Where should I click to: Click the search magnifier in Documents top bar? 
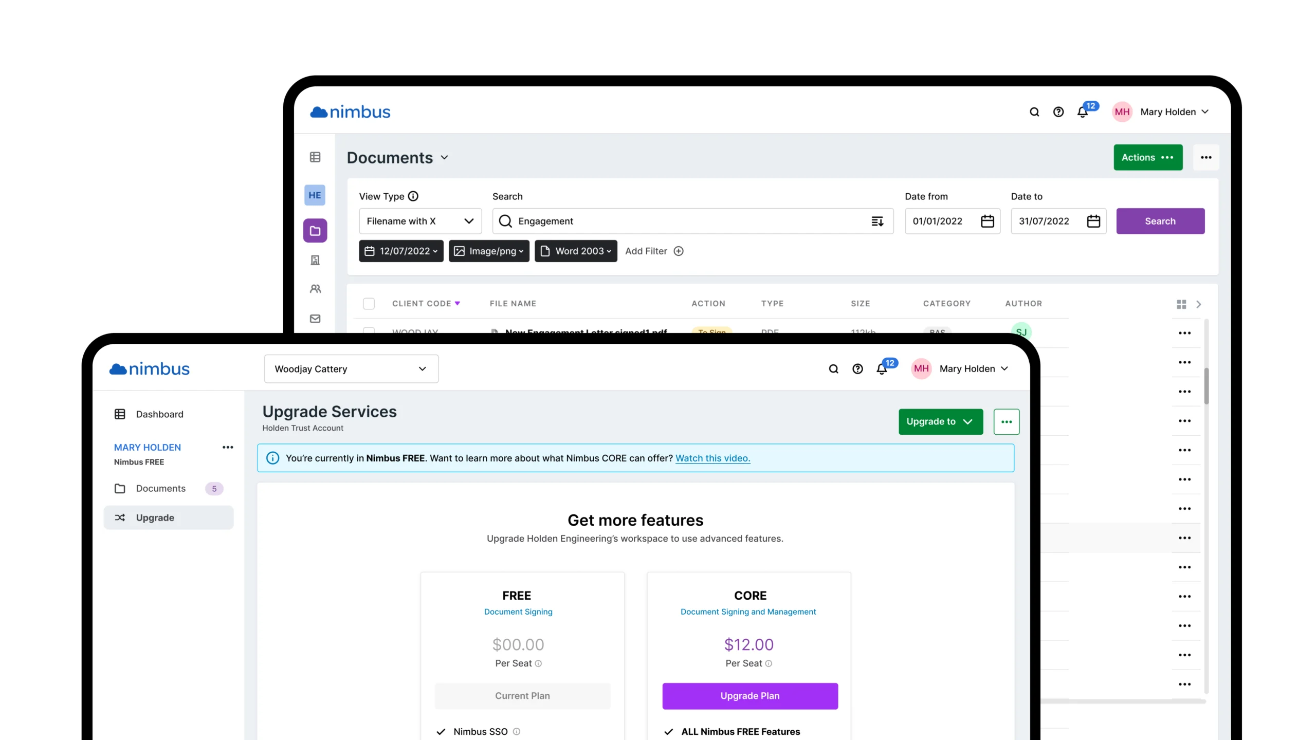pyautogui.click(x=1034, y=112)
